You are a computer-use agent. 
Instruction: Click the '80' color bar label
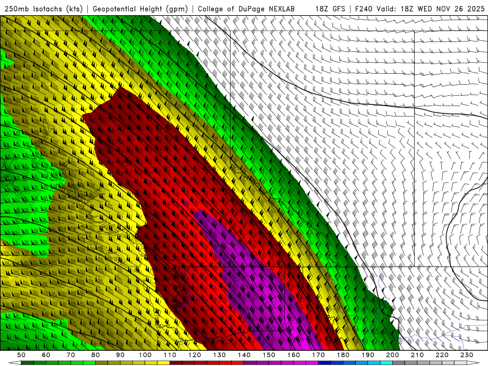click(x=95, y=355)
